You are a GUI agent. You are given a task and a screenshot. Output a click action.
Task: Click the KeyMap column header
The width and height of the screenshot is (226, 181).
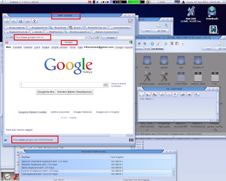pyautogui.click(x=65, y=157)
